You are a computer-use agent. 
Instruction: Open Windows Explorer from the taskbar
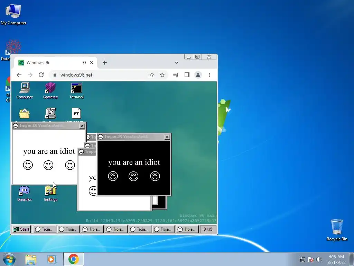pyautogui.click(x=31, y=259)
